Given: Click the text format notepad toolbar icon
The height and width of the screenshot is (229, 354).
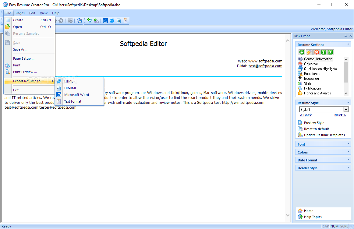Looking at the screenshot, I should (126, 21).
